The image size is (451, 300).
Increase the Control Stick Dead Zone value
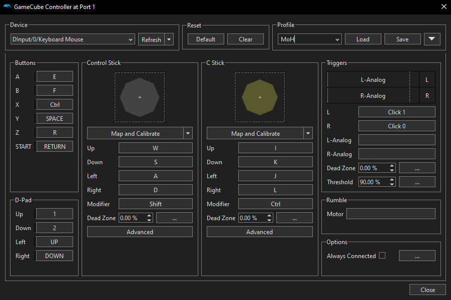(150, 216)
